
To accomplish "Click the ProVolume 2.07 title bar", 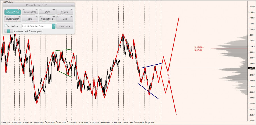I will coord(39,5).
